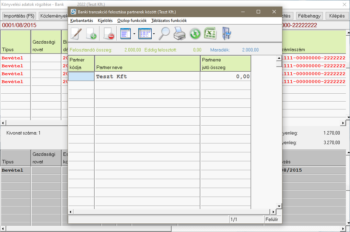Click the column view layout icon
The image size is (350, 232).
click(x=126, y=34)
